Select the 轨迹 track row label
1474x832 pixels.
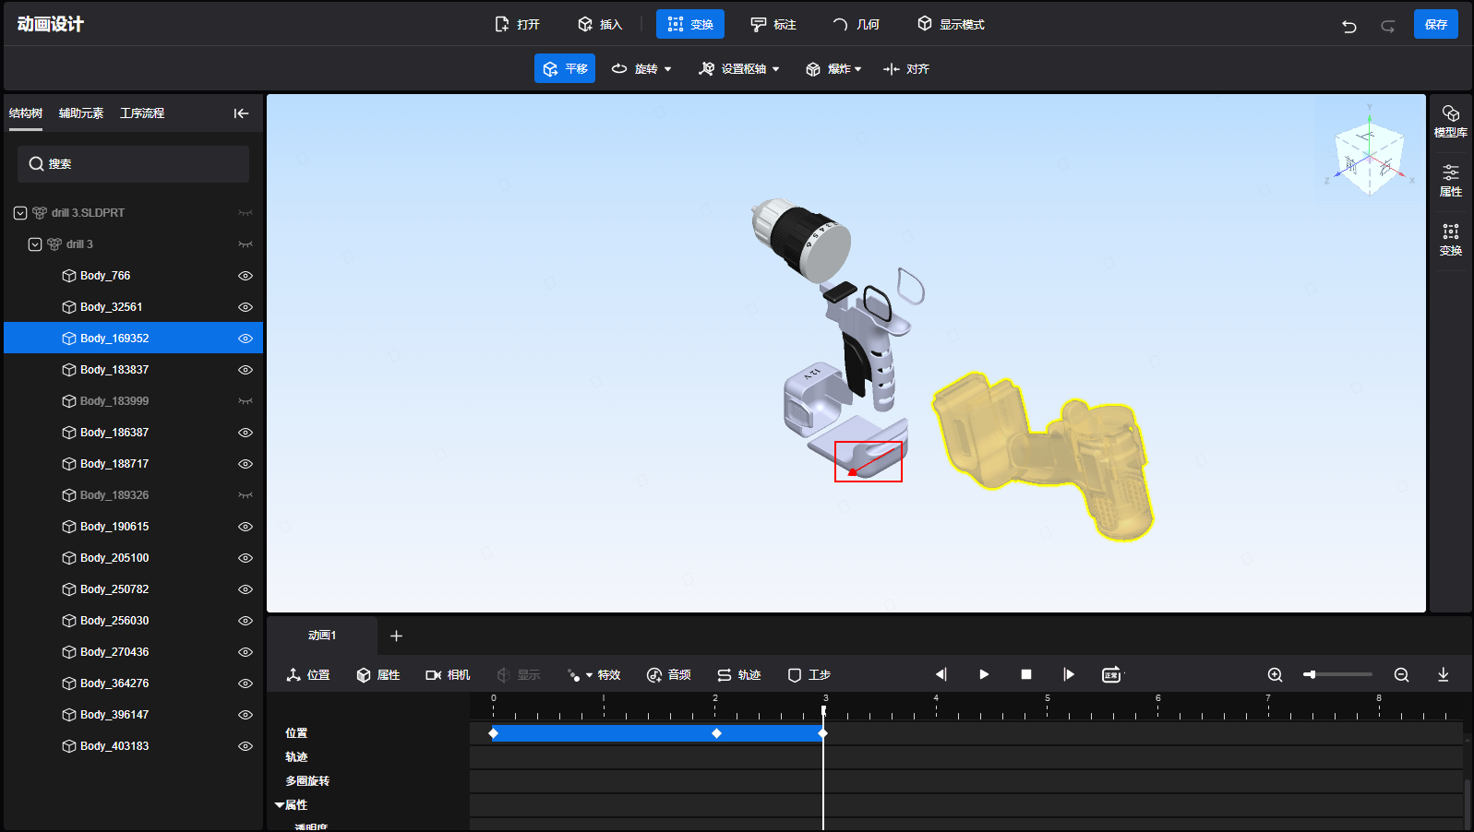coord(296,757)
